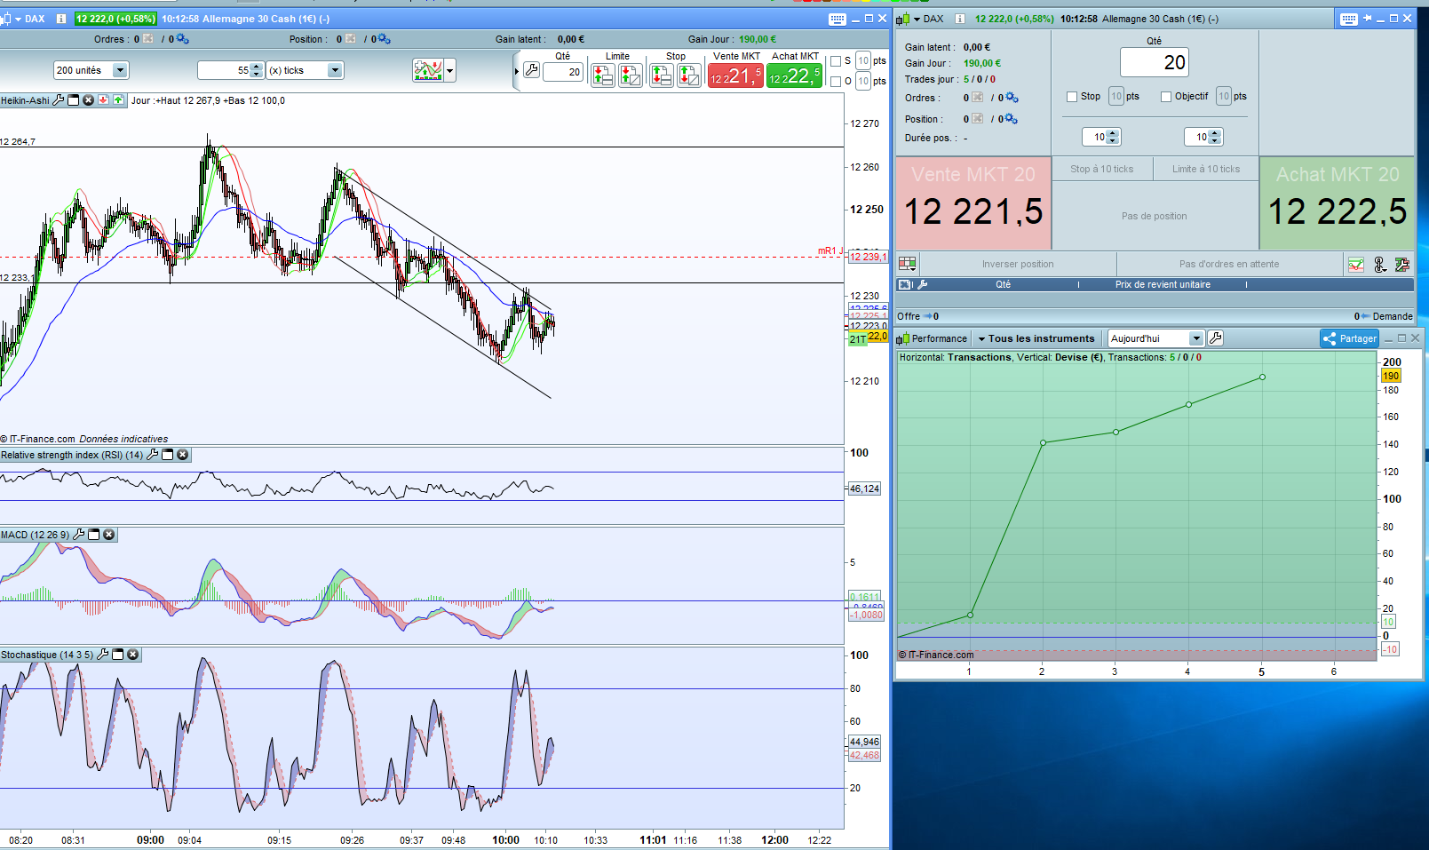Enable the Stop checkbox in the order panel
The image size is (1429, 850).
pyautogui.click(x=1072, y=97)
